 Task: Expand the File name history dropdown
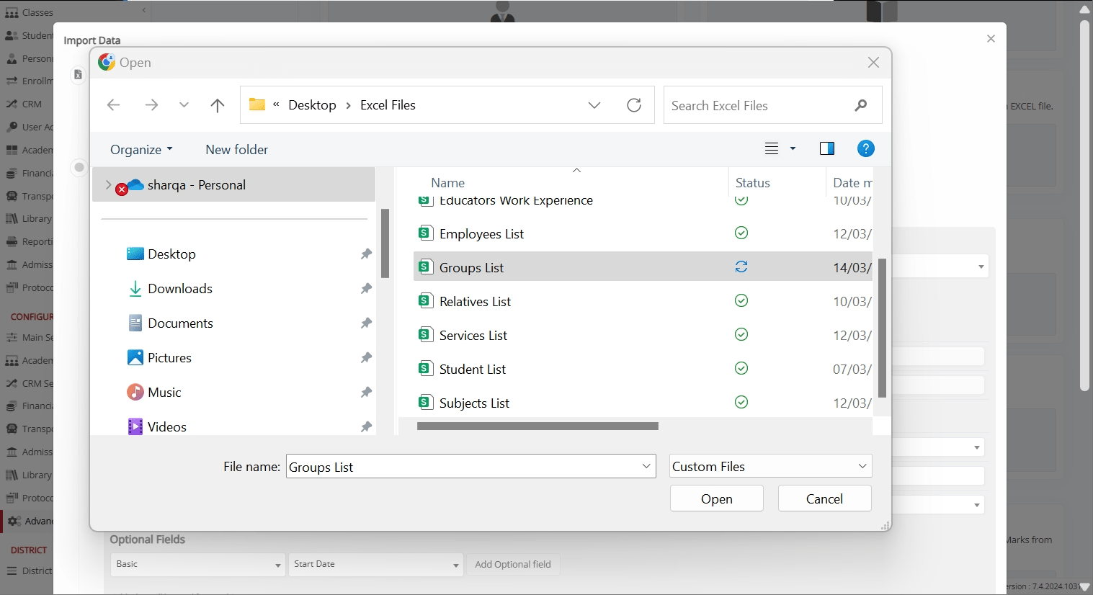coord(646,466)
